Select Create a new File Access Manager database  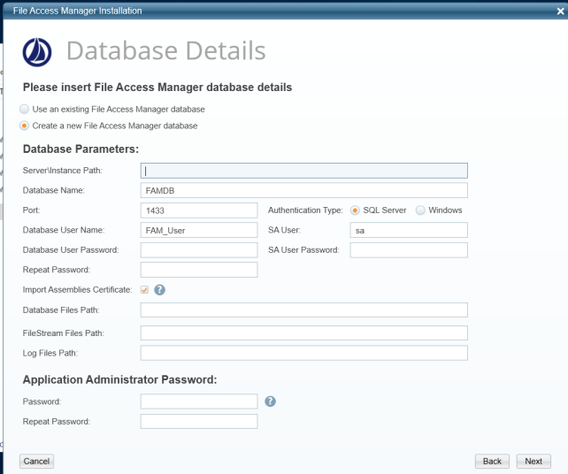point(24,126)
